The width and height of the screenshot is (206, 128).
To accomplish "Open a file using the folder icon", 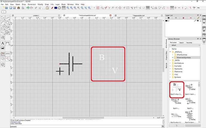I will pyautogui.click(x=7, y=8).
